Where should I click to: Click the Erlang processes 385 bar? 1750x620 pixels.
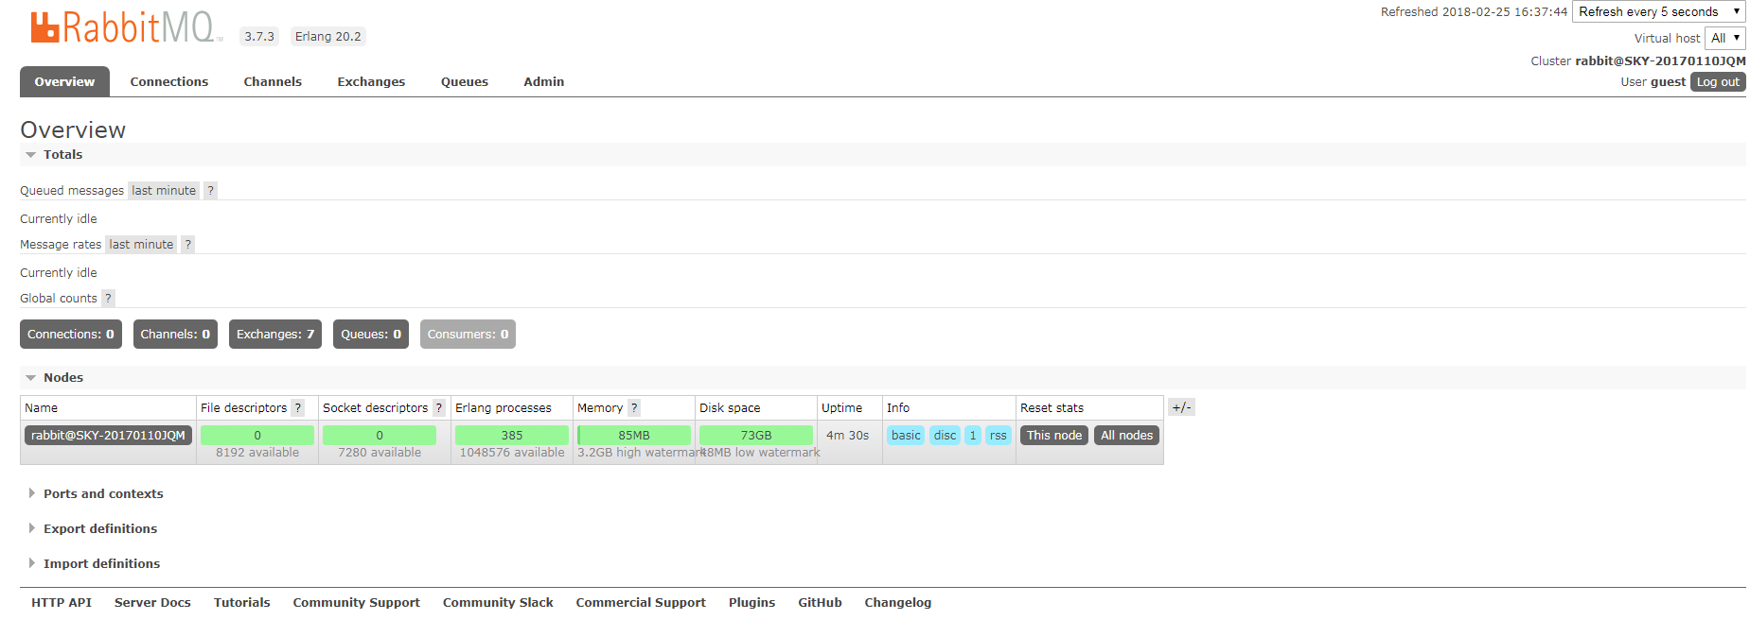click(512, 436)
